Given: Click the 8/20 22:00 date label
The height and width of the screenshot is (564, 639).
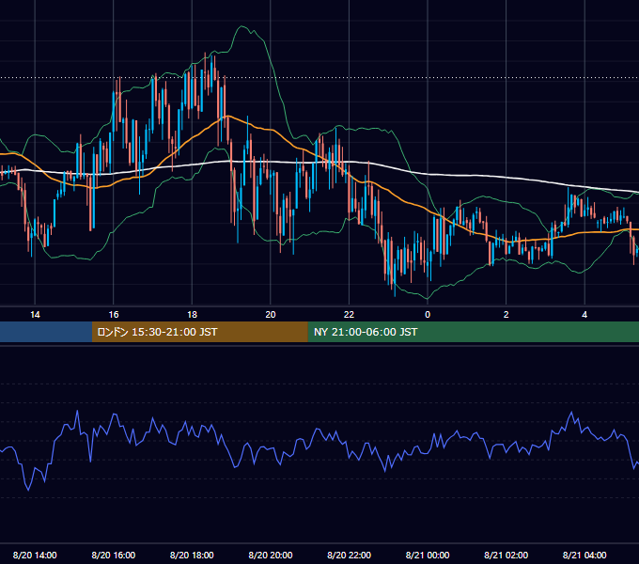Looking at the screenshot, I should tap(350, 555).
